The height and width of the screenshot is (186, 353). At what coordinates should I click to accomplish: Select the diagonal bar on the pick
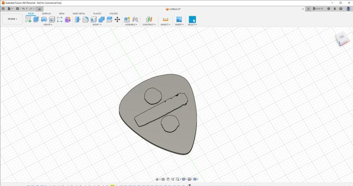click(161, 110)
